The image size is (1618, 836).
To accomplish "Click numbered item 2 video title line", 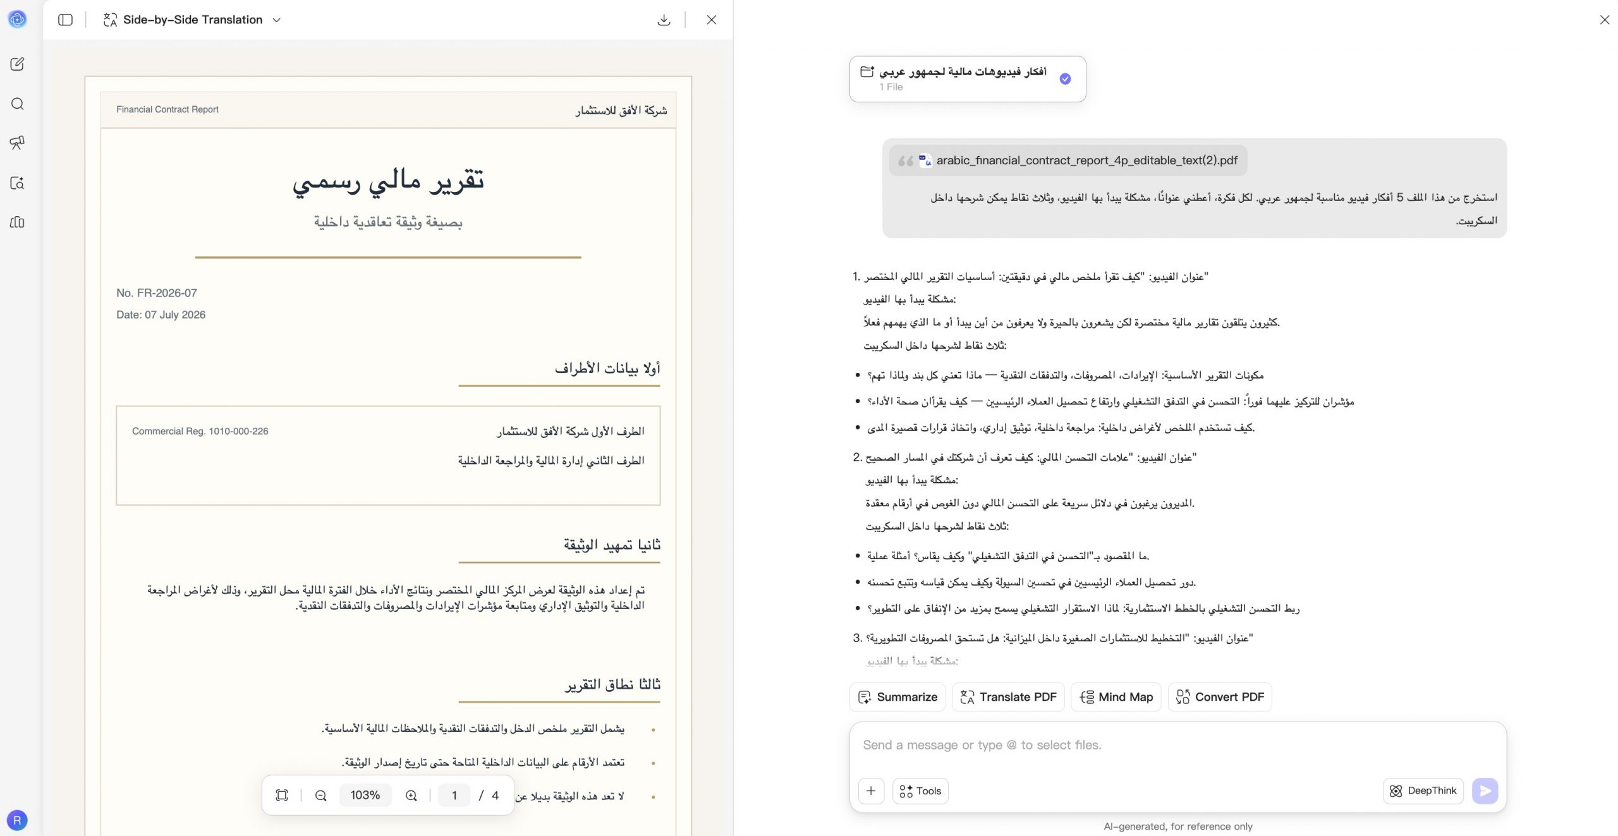I will point(1031,457).
